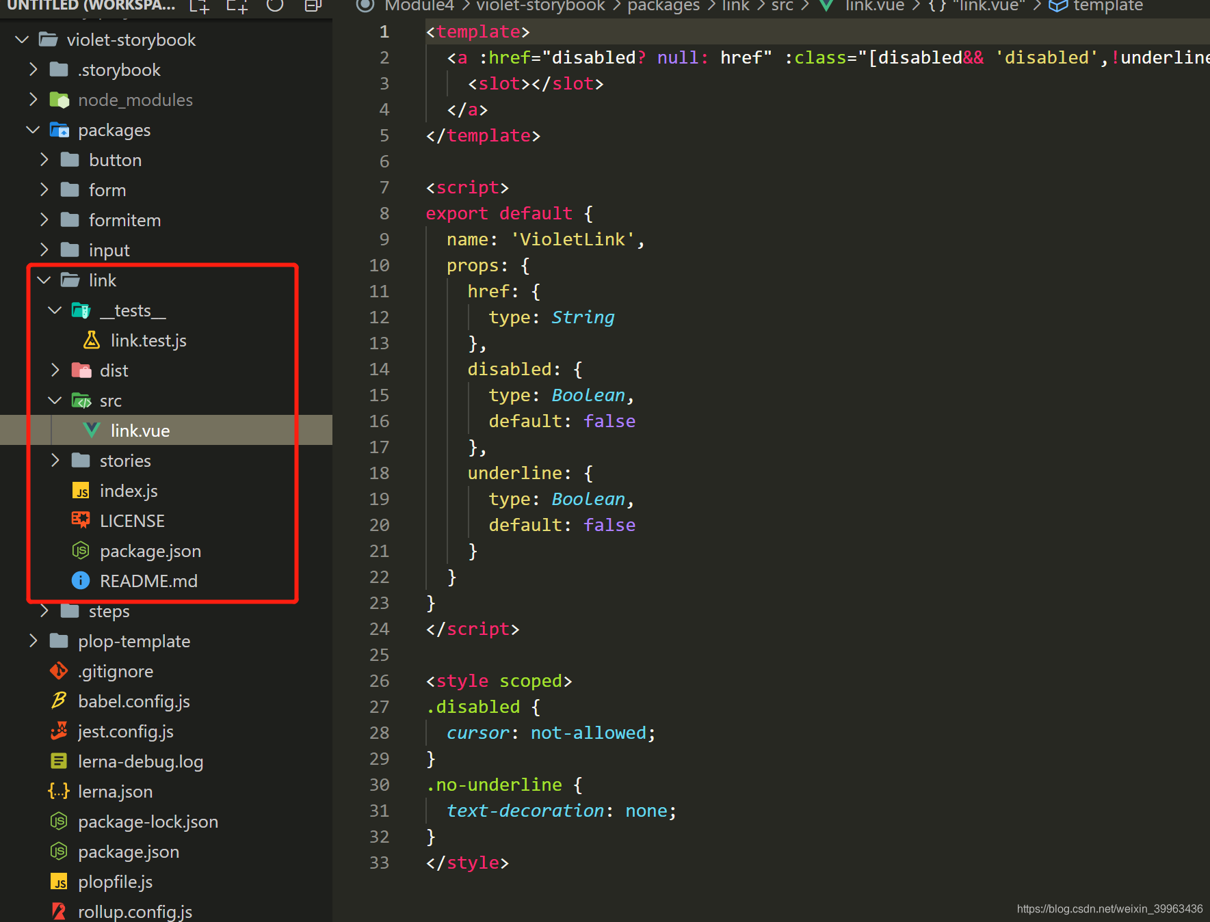1210x922 pixels.
Task: Click the __tests__ test folder icon
Action: tap(81, 310)
